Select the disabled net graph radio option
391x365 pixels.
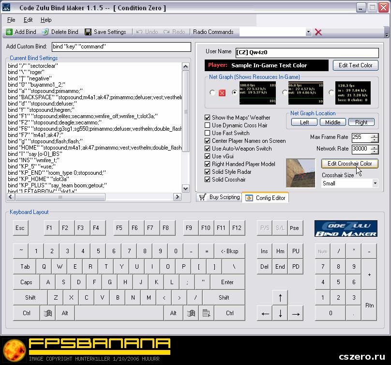click(212, 92)
